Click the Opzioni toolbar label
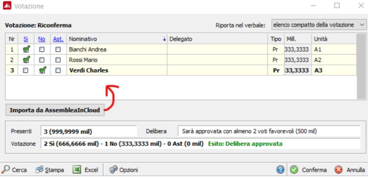The image size is (368, 179). 129,170
